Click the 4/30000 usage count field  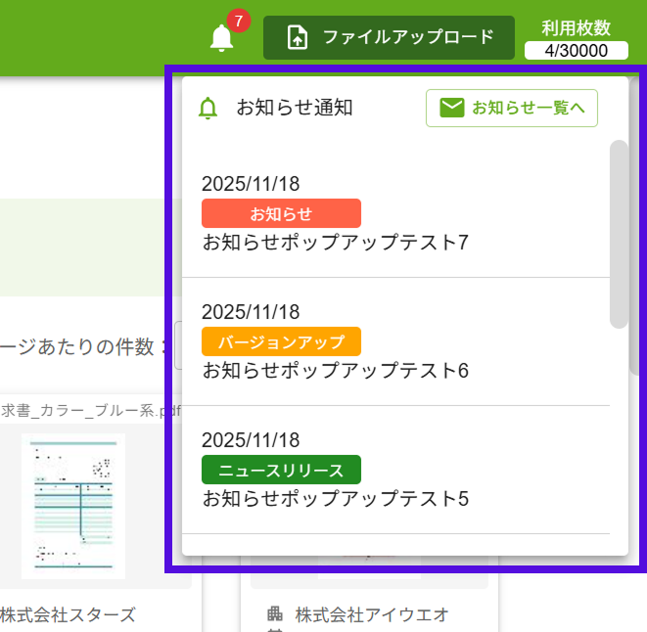click(576, 51)
